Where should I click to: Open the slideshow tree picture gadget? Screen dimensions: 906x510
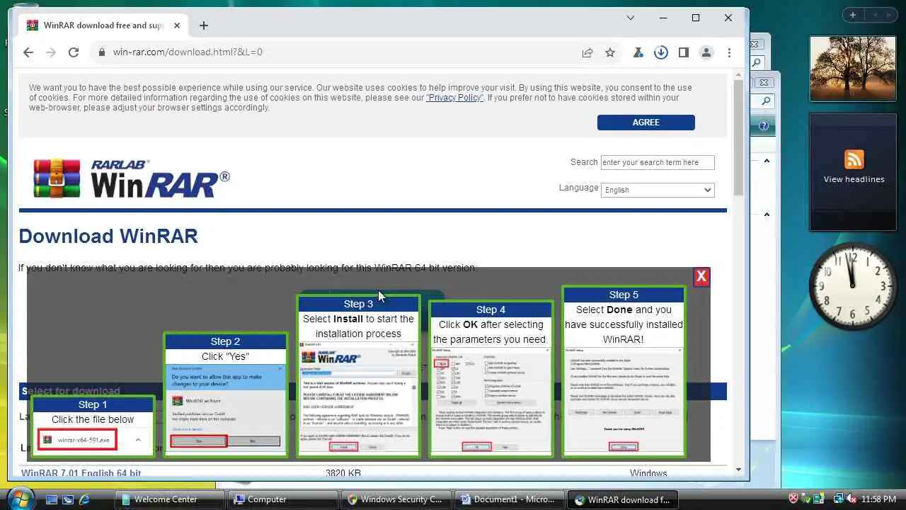[x=853, y=69]
